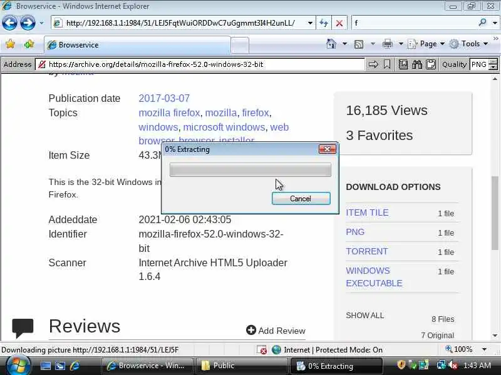Viewport: 501px width, 375px height.
Task: Click the IE Forward navigation button
Action: [28, 23]
